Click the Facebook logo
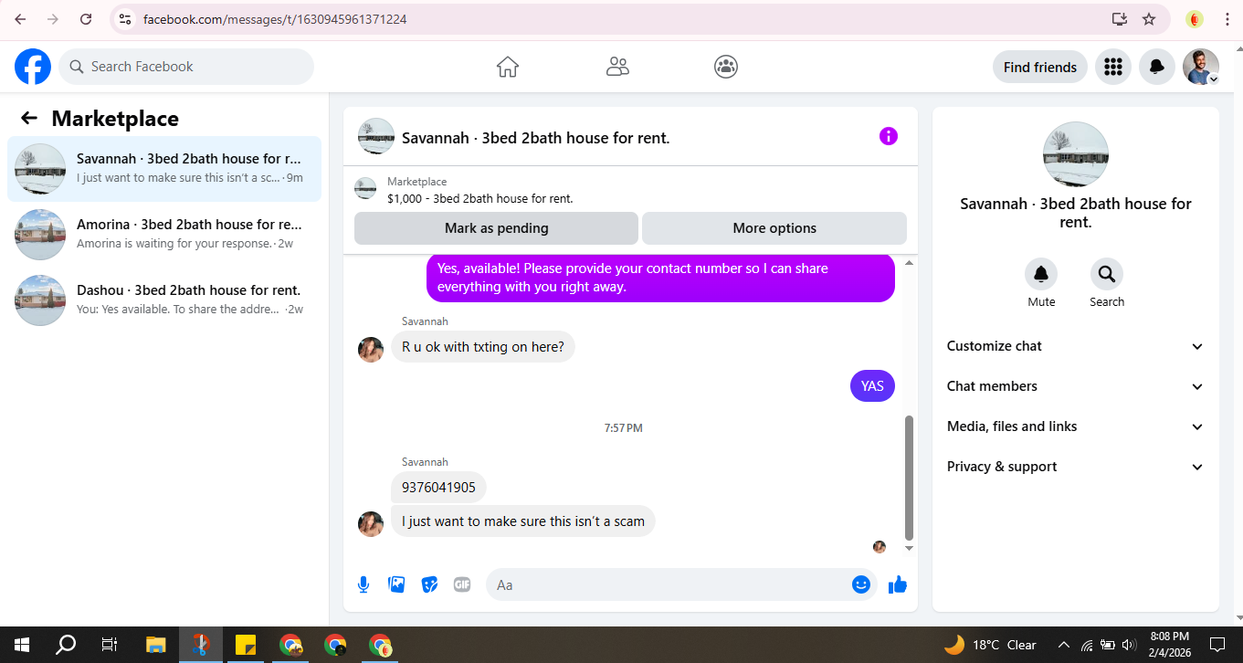This screenshot has width=1243, height=663. [x=33, y=67]
